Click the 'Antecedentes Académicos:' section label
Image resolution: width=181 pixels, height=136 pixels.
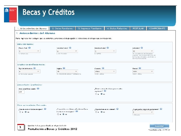click(30, 85)
